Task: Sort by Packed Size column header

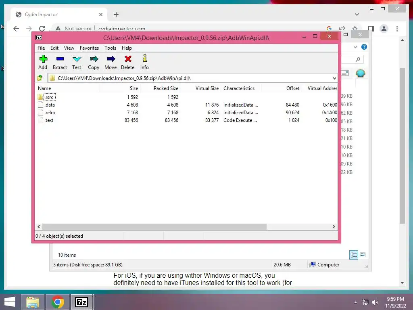Action: click(x=161, y=88)
